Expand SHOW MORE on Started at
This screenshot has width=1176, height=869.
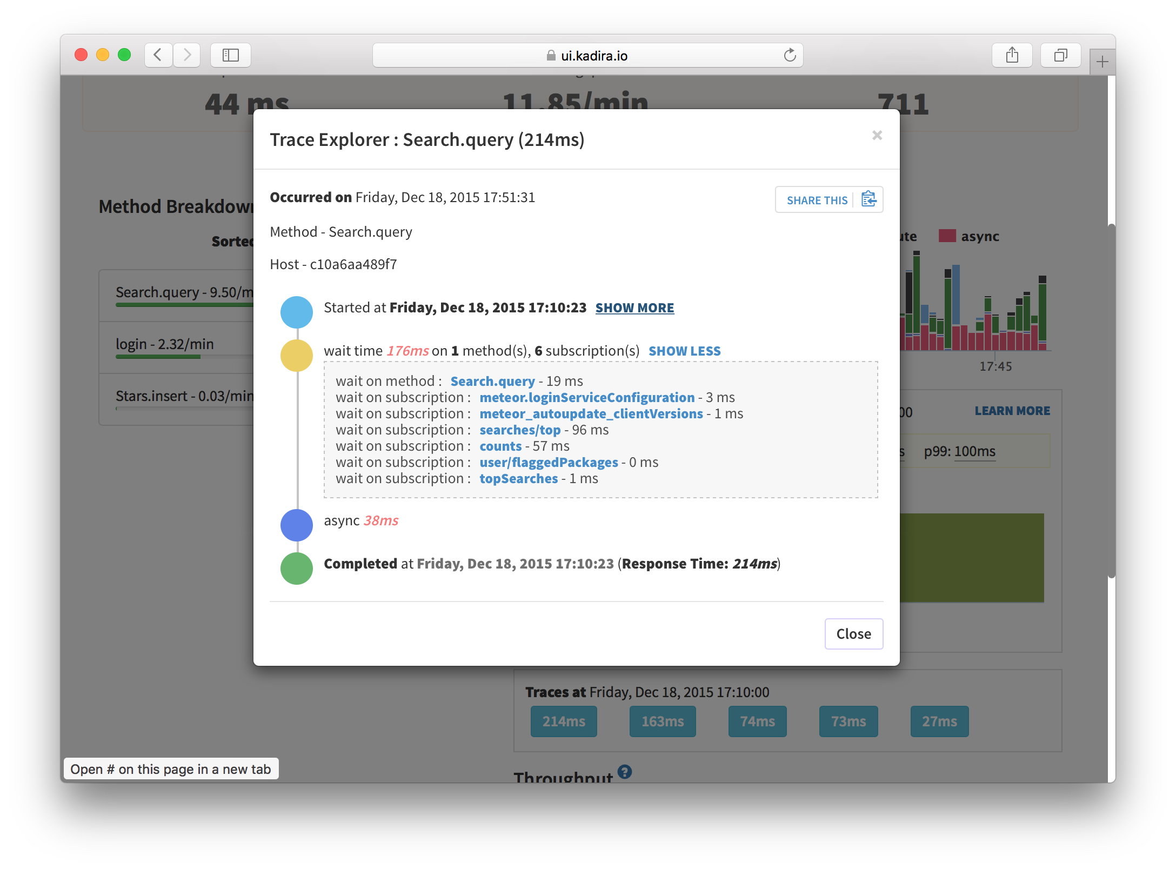pyautogui.click(x=634, y=308)
